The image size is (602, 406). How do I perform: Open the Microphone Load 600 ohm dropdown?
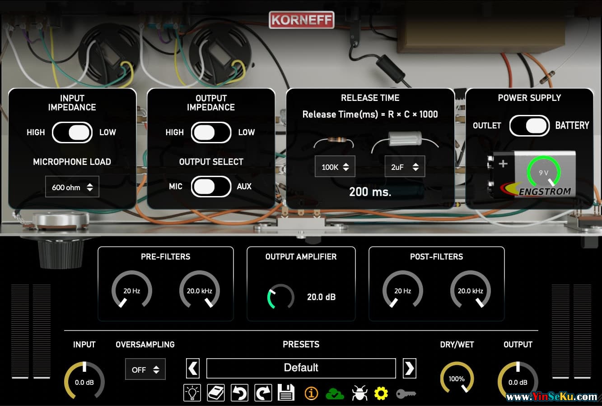coord(72,187)
